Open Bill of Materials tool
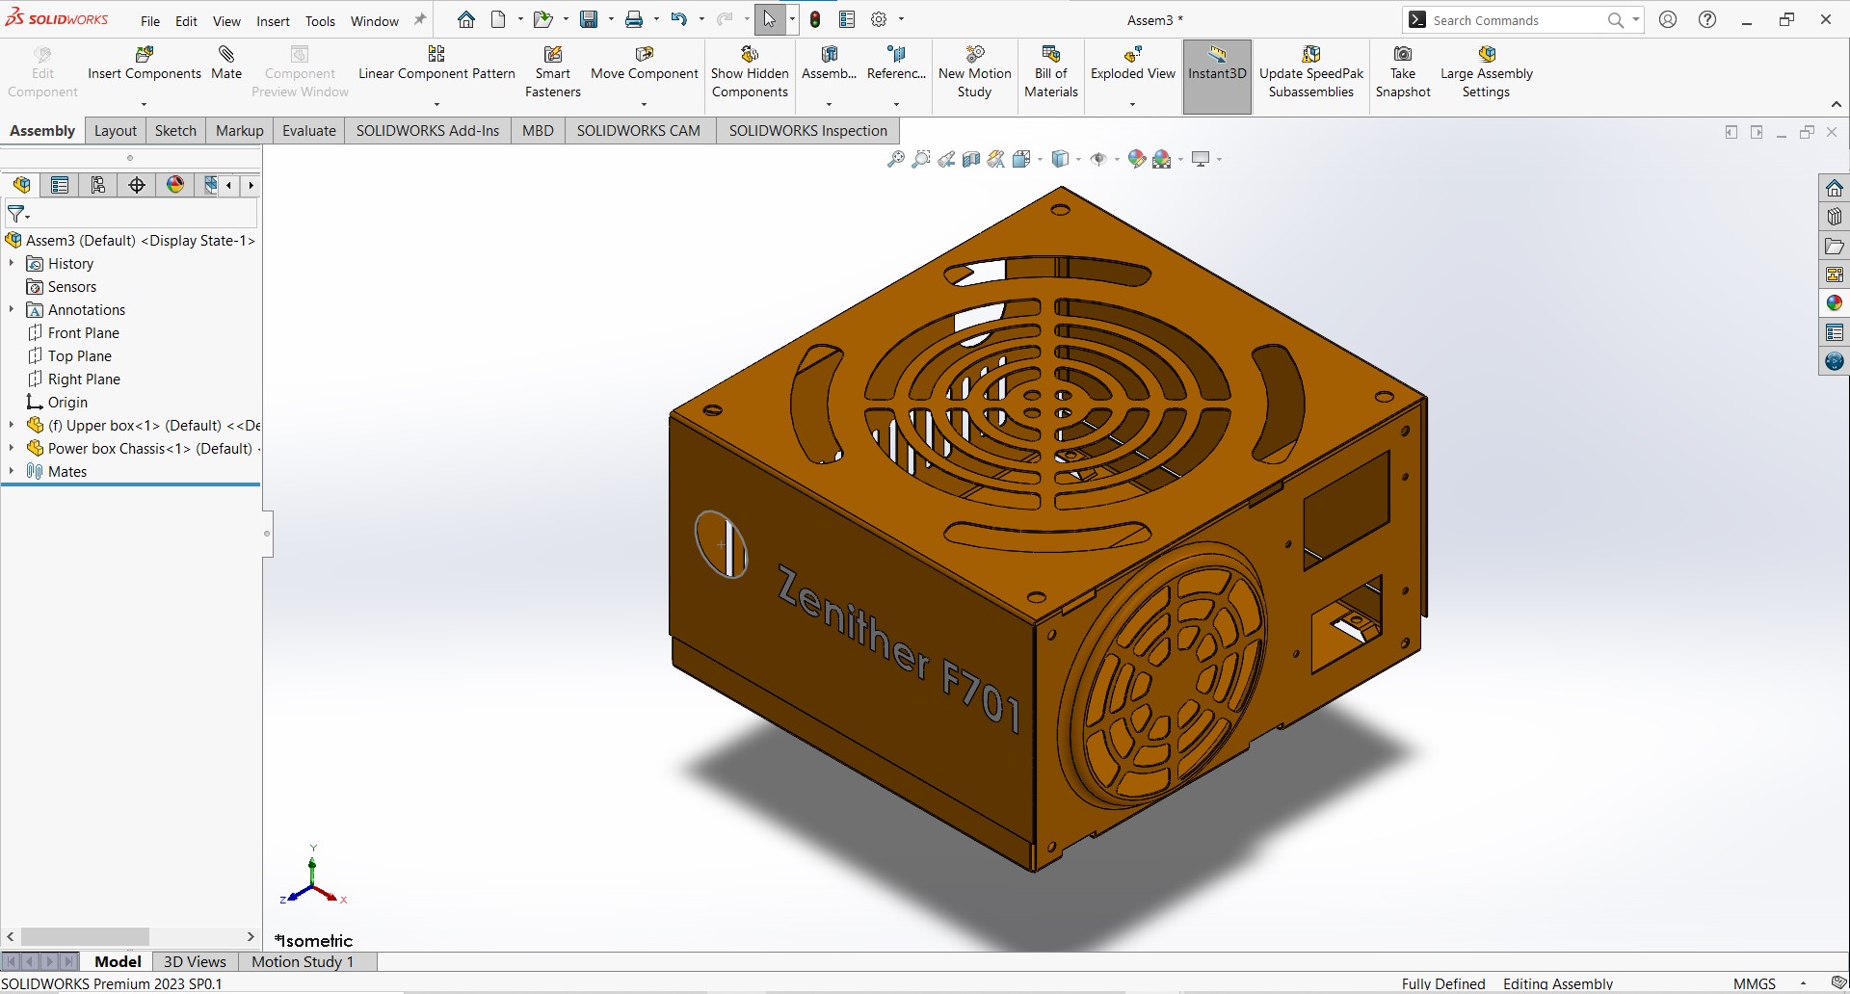The height and width of the screenshot is (994, 1850). [1050, 72]
